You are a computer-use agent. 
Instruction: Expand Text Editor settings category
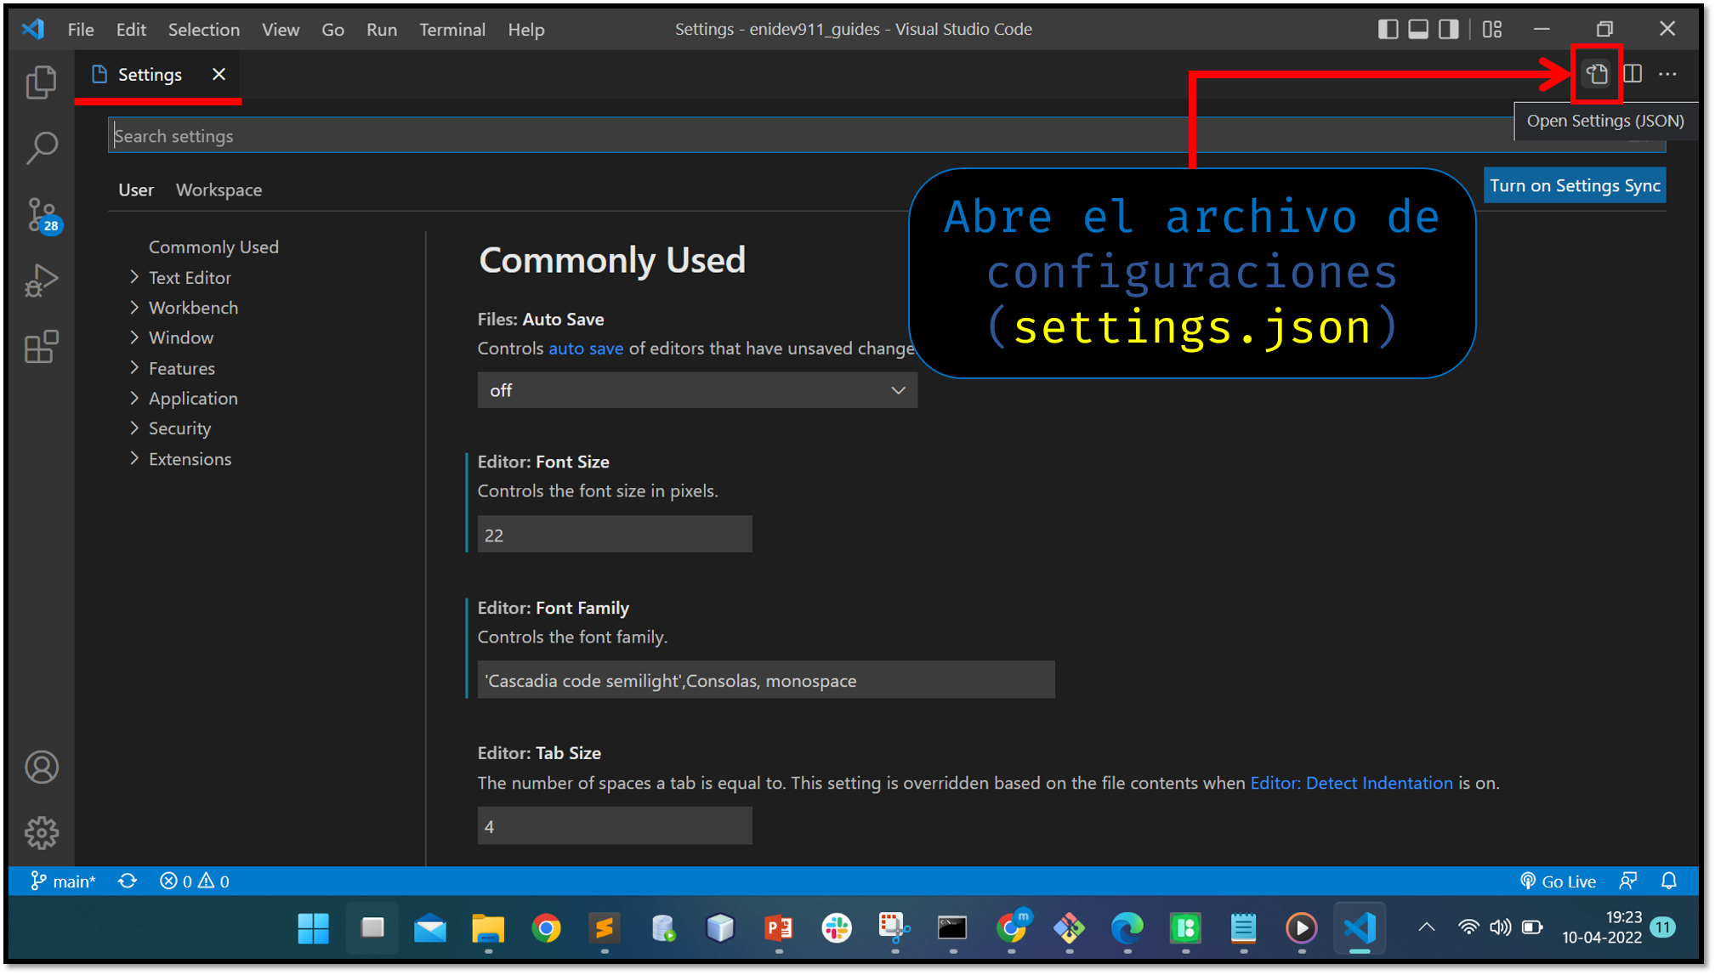click(x=190, y=277)
